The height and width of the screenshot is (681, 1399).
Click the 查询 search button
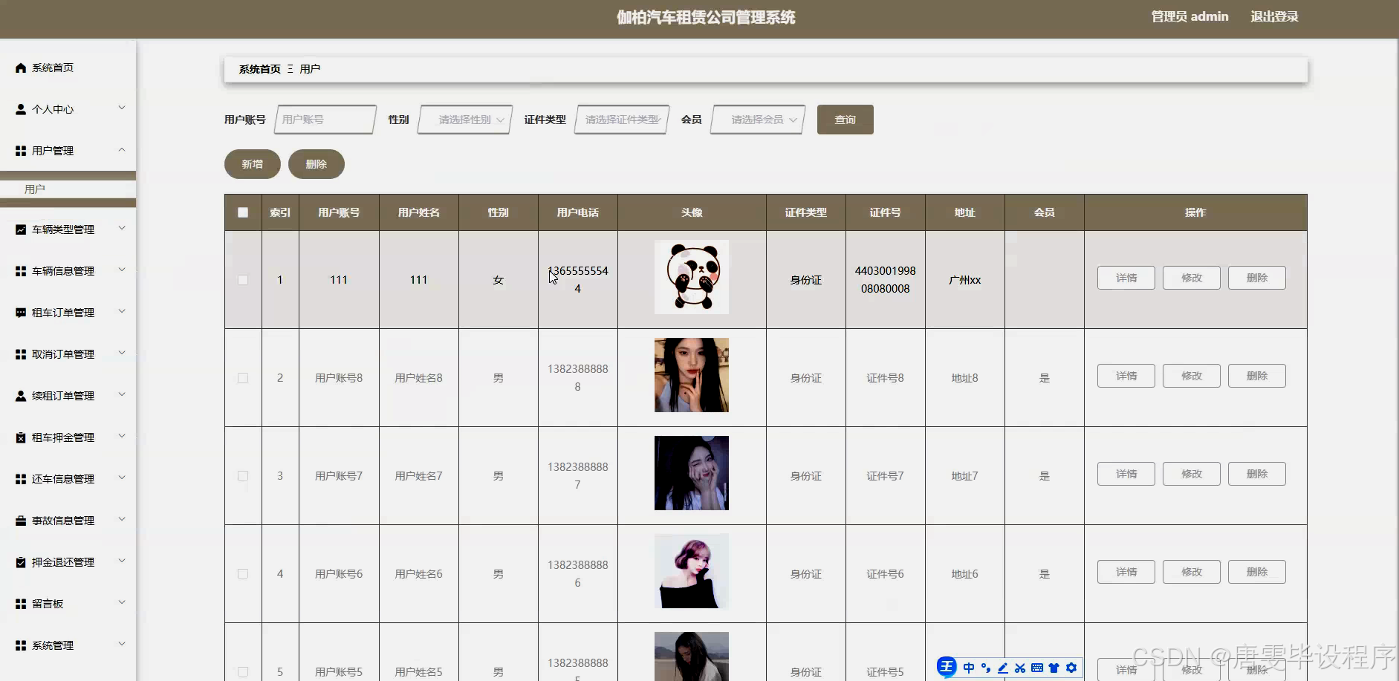845,120
